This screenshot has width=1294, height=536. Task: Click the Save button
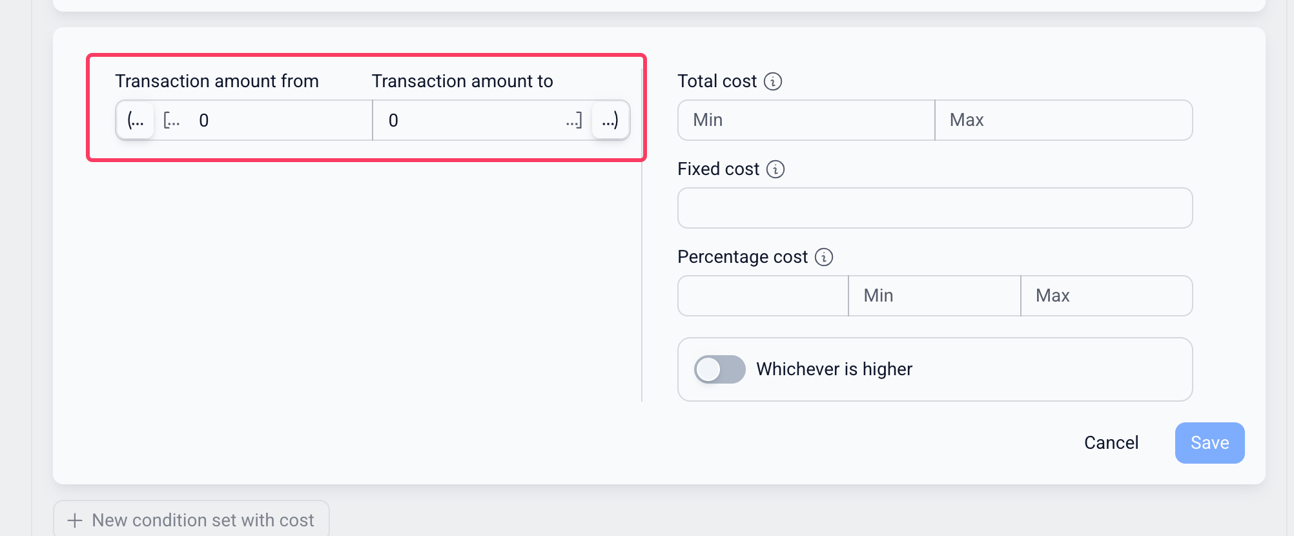[1210, 443]
